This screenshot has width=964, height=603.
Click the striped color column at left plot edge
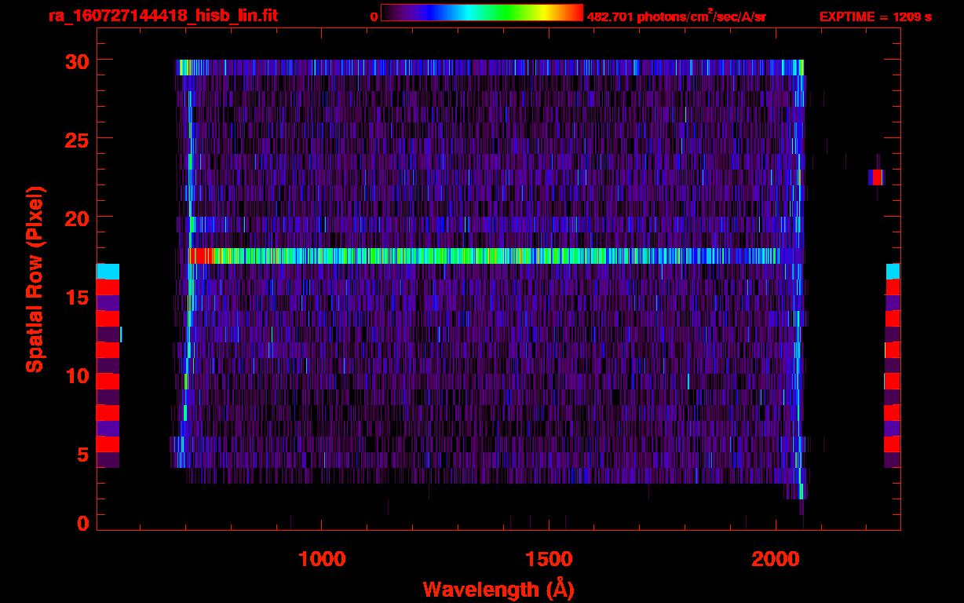(108, 366)
